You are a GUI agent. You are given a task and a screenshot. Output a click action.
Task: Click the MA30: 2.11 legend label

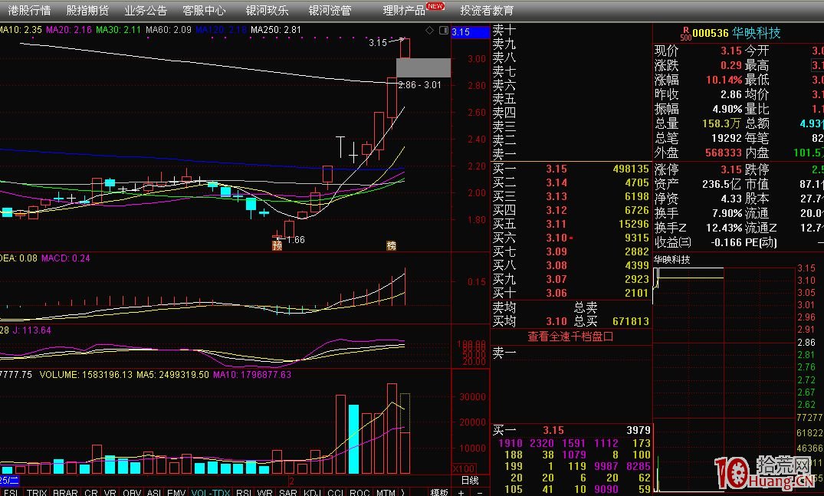click(118, 30)
